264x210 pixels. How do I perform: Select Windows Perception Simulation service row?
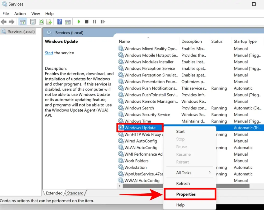point(190,75)
